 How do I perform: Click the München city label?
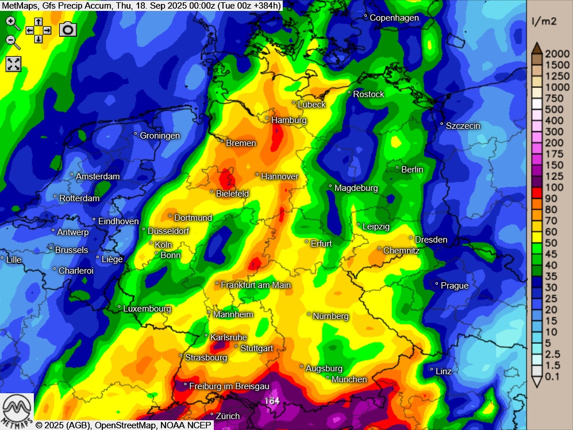tap(349, 379)
